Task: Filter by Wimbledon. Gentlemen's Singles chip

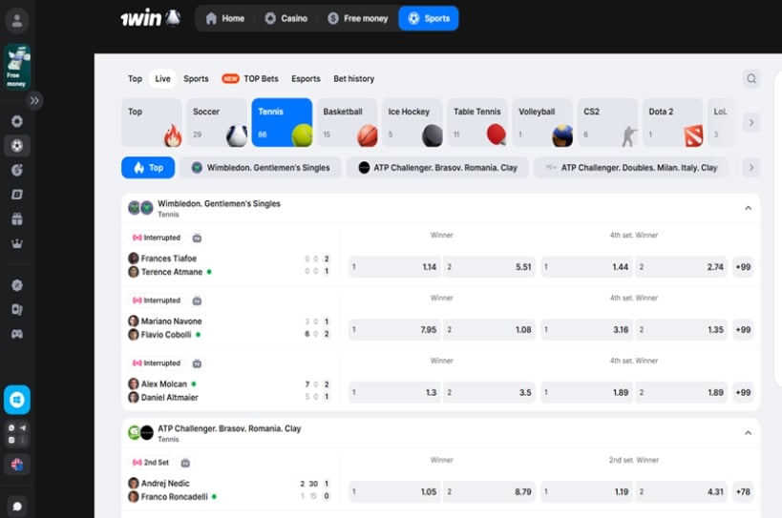Action: (261, 168)
